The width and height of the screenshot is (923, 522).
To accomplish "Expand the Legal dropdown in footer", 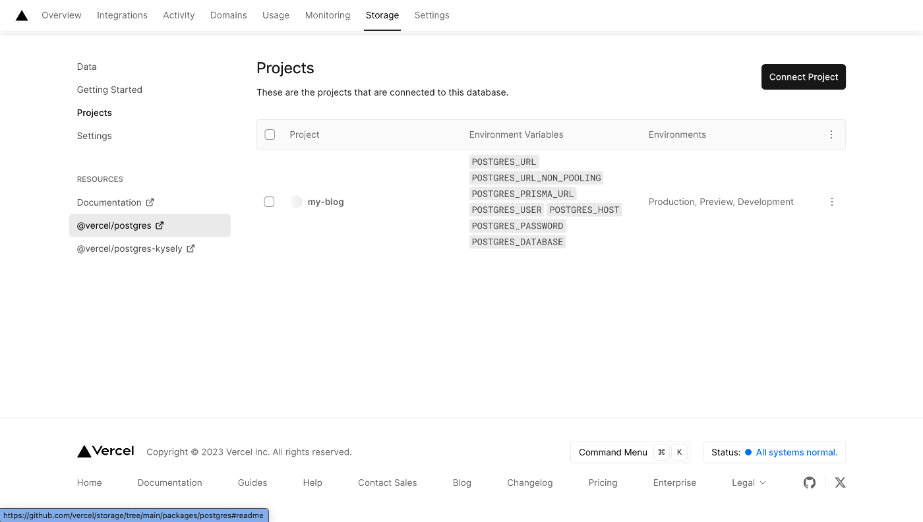I will 749,482.
